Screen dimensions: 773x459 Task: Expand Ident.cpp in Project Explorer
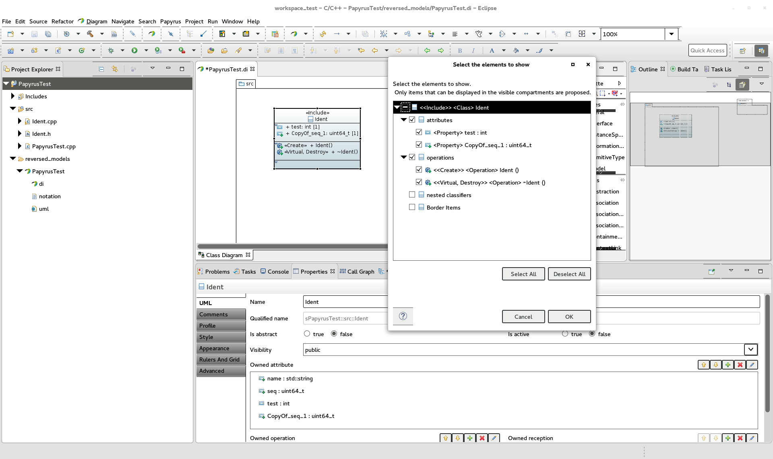point(19,121)
